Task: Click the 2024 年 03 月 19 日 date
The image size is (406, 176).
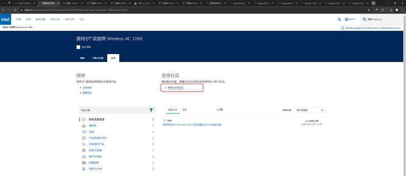Action: pos(312,124)
